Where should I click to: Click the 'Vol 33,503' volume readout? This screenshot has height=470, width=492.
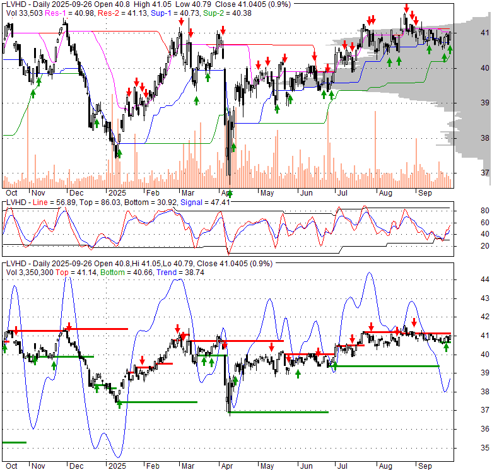[x=24, y=13]
